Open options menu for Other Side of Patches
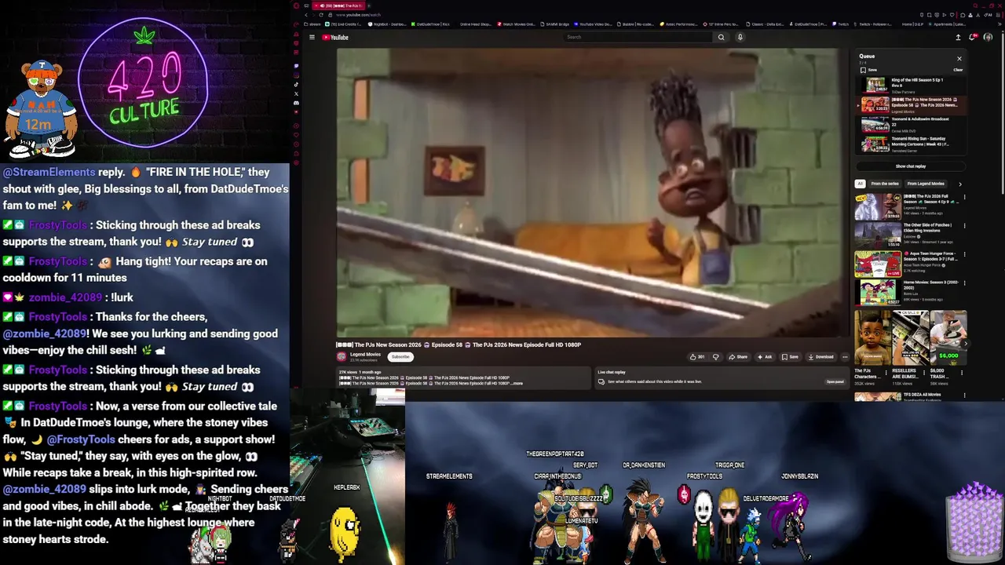1005x565 pixels. point(964,226)
